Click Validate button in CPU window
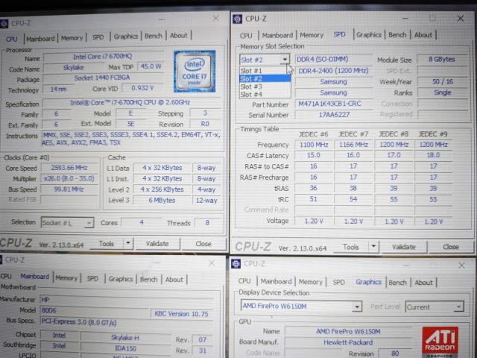Screen dimensions: 477x358 pos(157,244)
